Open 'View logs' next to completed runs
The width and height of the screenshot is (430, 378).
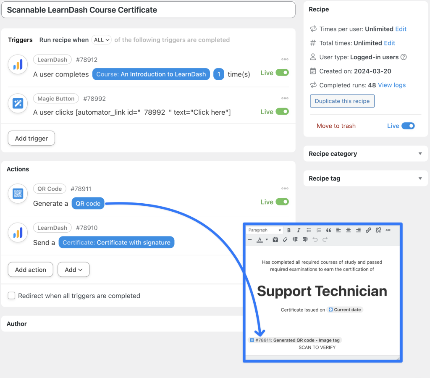(391, 85)
